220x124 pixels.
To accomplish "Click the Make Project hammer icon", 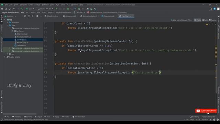I will pos(22,9).
